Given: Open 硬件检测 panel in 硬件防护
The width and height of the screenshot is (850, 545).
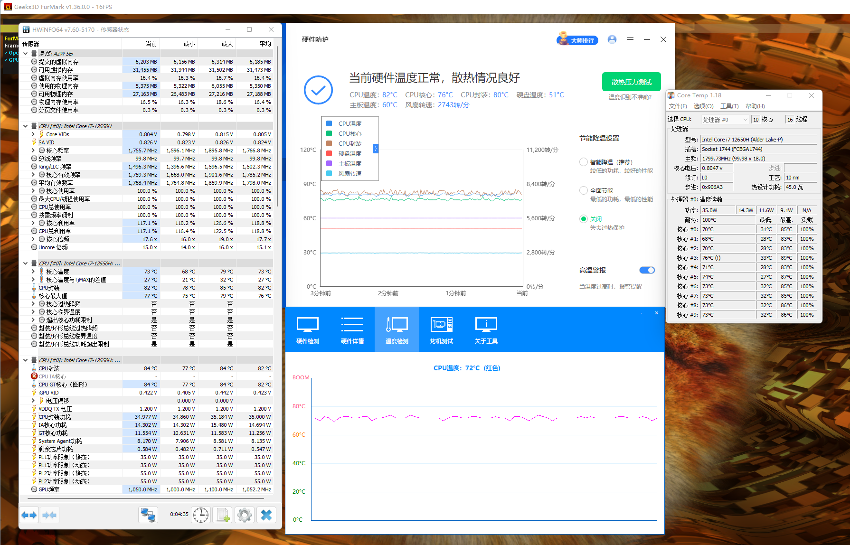Looking at the screenshot, I should [x=307, y=329].
